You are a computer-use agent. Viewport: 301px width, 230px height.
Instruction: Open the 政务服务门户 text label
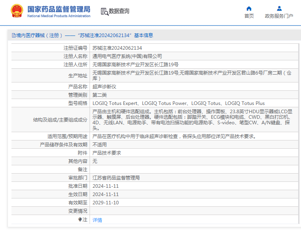(x=279, y=16)
